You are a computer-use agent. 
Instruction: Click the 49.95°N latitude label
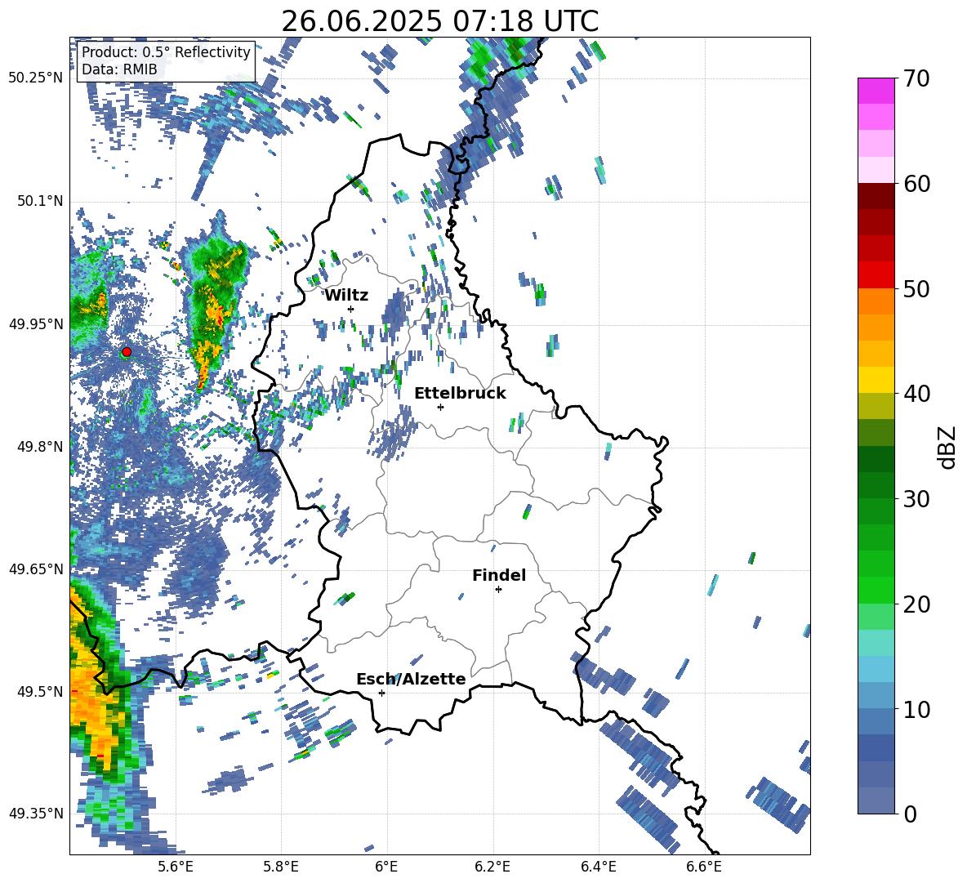tap(36, 324)
